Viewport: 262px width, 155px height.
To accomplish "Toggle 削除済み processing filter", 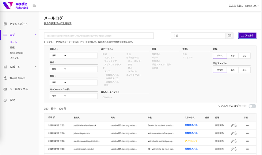I will tap(156, 61).
